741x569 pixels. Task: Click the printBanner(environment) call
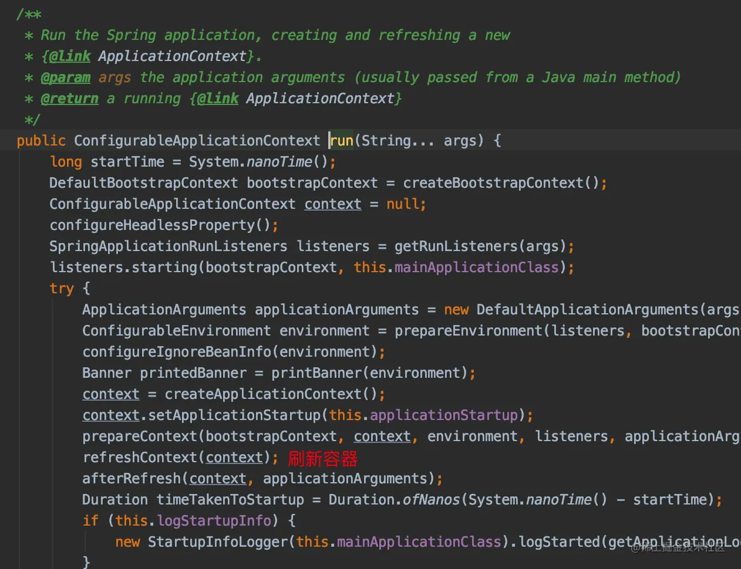370,373
